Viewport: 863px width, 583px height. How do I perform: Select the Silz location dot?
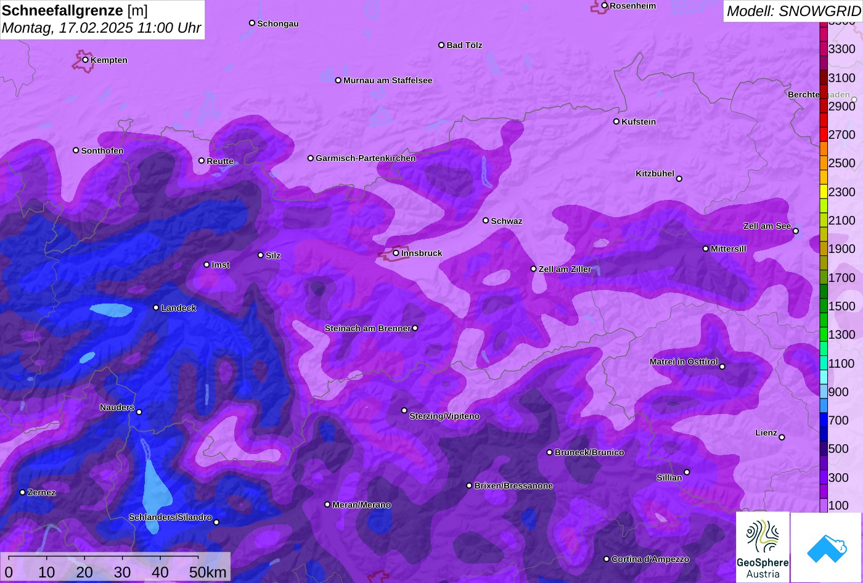click(x=260, y=255)
